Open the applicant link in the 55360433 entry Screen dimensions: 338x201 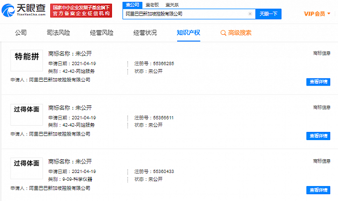click(x=60, y=188)
